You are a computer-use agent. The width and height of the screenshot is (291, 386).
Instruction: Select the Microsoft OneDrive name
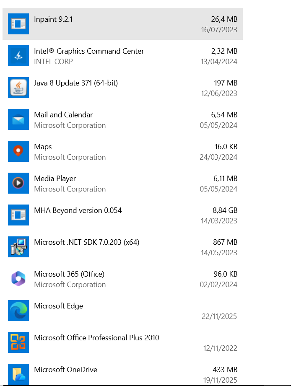65,370
